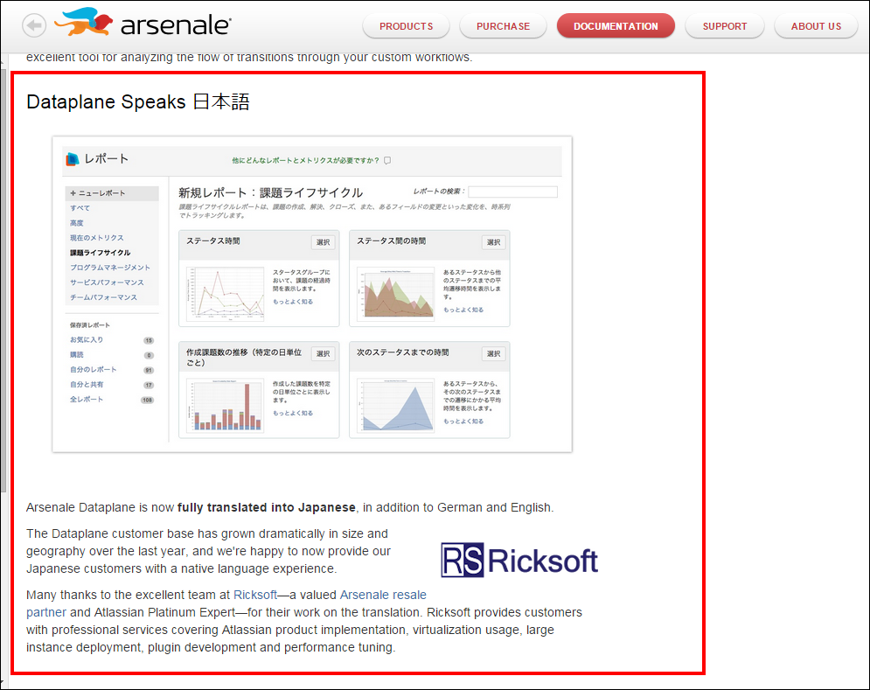Open お気に入り saved reports
This screenshot has width=870, height=690.
[87, 339]
